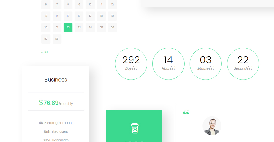Select calendar day 19
The image size is (274, 142).
pos(112,16)
